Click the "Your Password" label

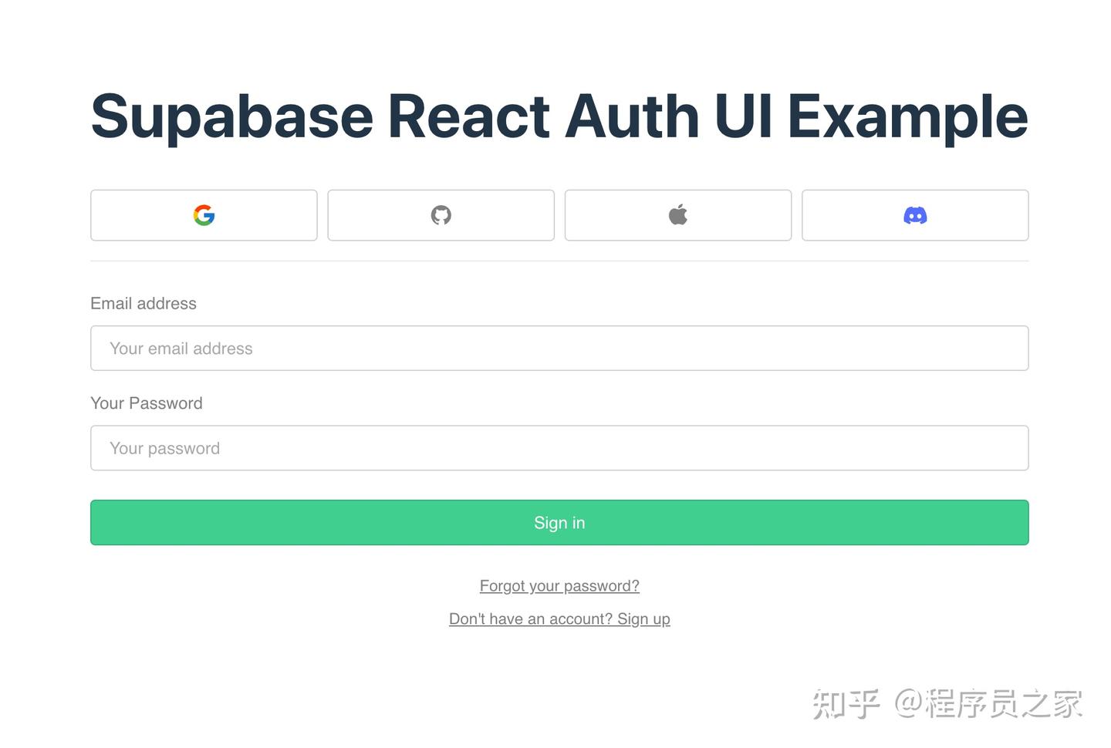pyautogui.click(x=147, y=403)
